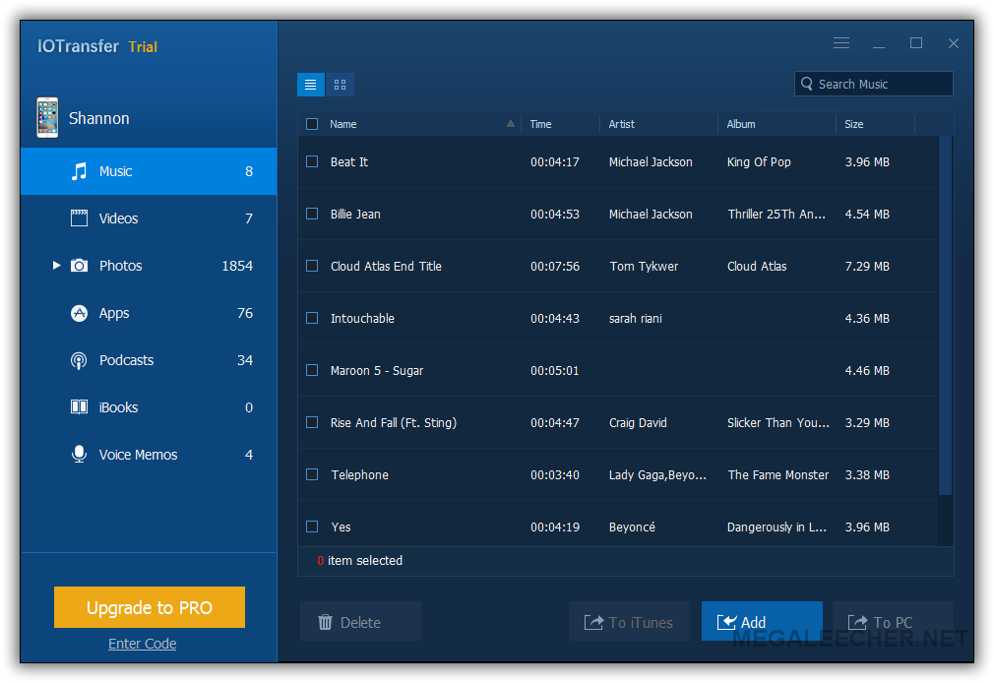Click the To PC button

pos(893,621)
